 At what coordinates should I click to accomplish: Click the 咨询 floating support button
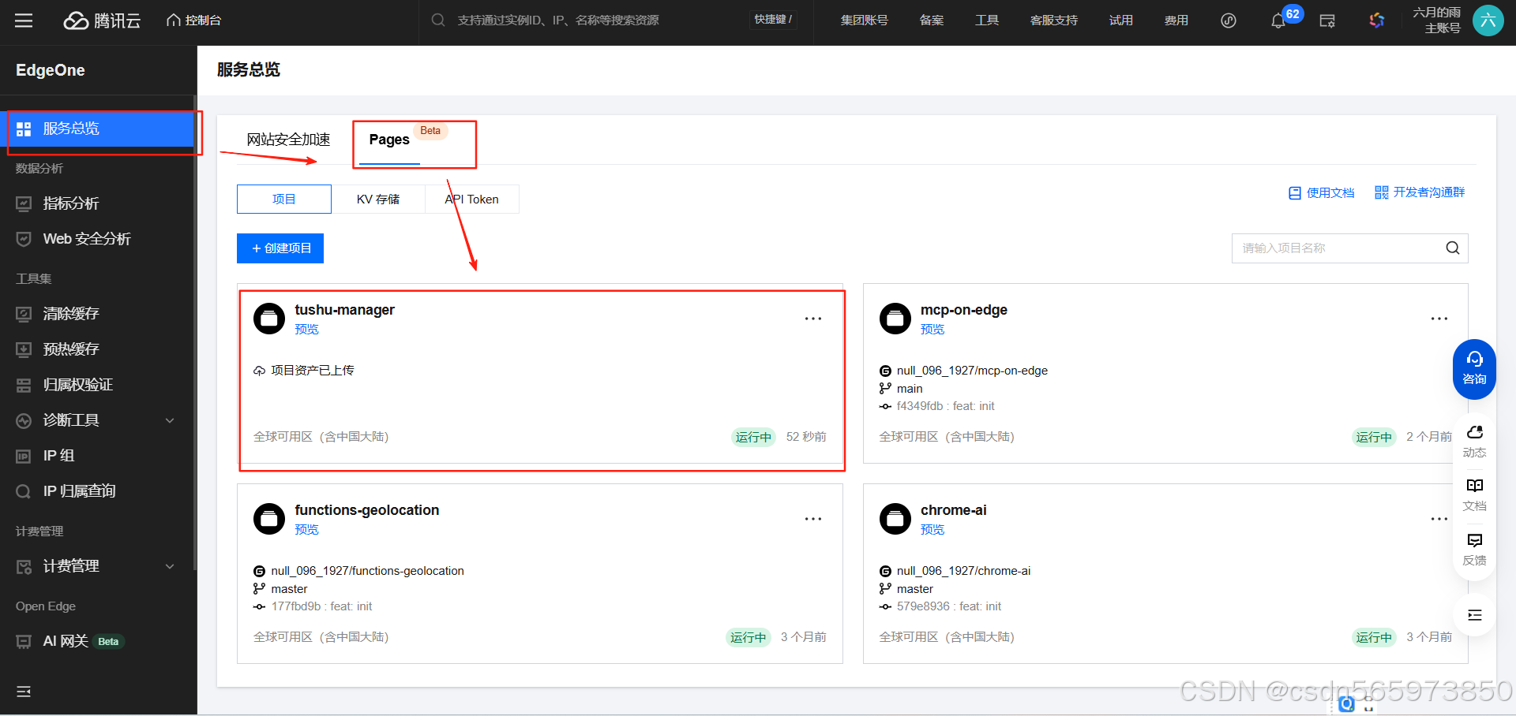pyautogui.click(x=1474, y=369)
